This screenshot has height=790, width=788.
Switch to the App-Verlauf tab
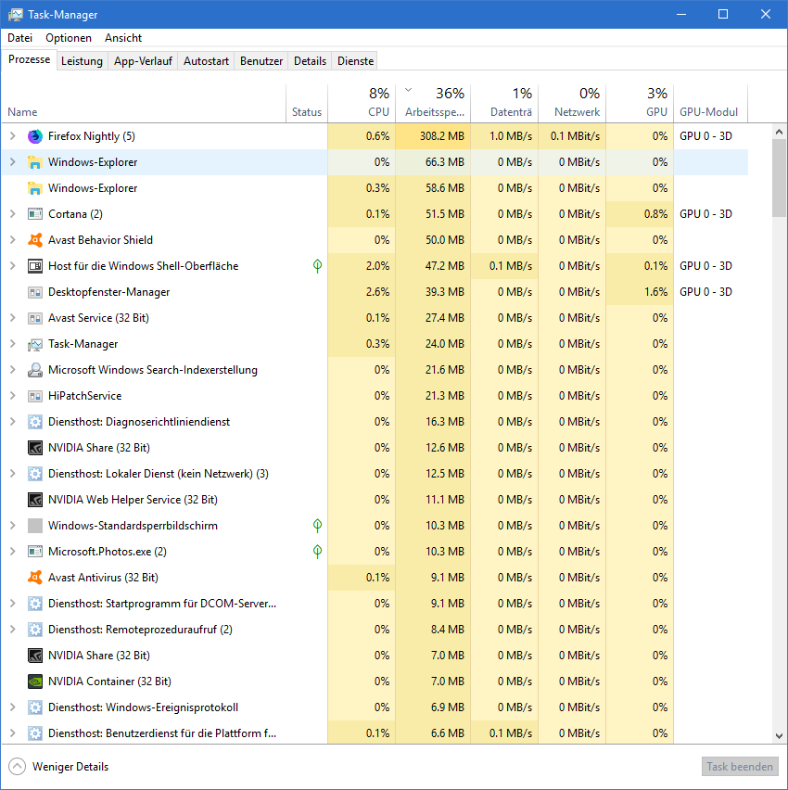[143, 61]
